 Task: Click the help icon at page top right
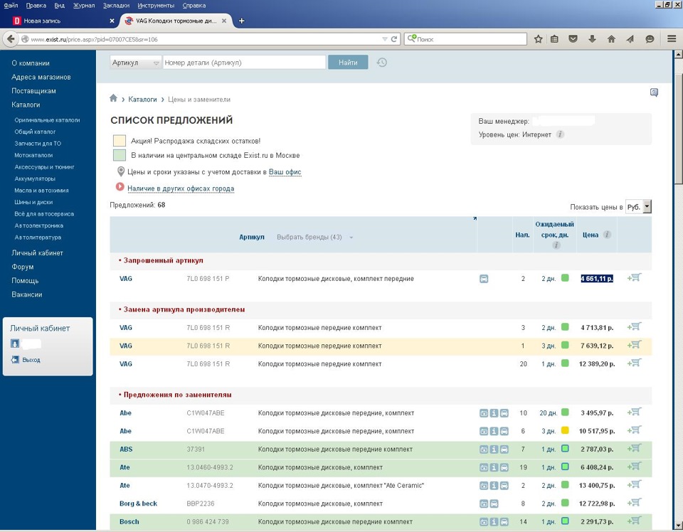tap(654, 92)
